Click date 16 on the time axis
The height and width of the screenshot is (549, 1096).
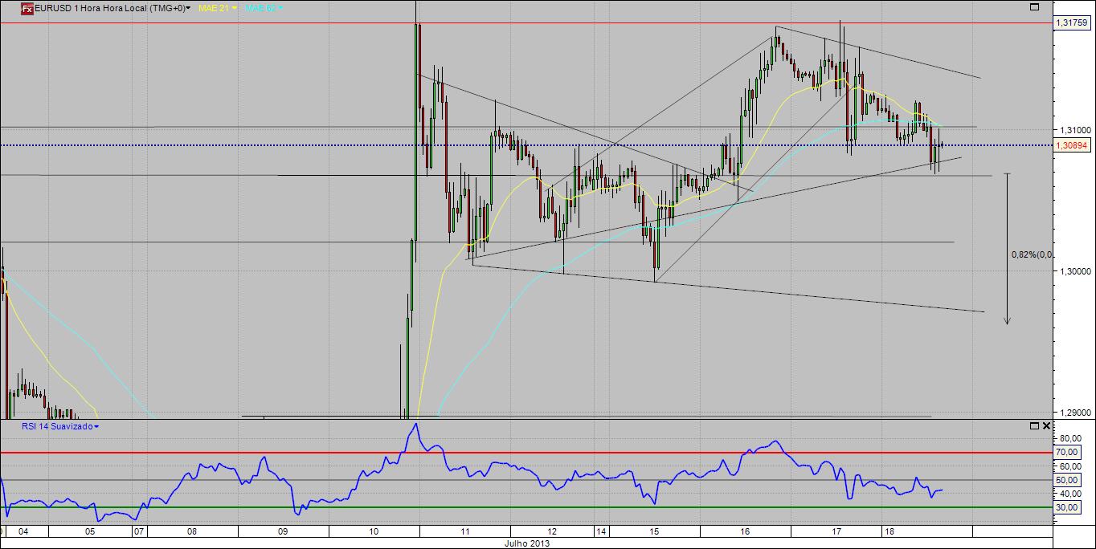pyautogui.click(x=745, y=531)
